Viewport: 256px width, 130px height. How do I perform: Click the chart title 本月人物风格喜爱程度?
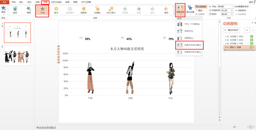coord(127,49)
